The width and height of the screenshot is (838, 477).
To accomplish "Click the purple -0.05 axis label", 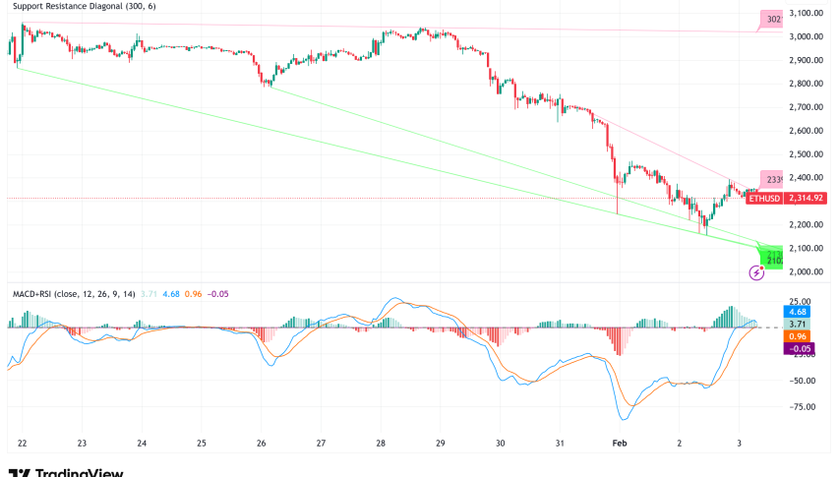I will point(803,347).
